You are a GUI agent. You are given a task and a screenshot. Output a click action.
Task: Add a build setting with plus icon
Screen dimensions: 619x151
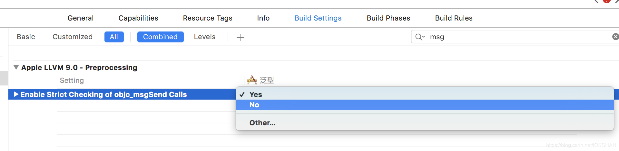point(240,38)
